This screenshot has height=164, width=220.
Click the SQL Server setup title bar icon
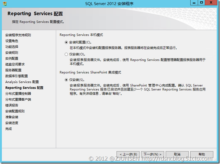click(5, 3)
